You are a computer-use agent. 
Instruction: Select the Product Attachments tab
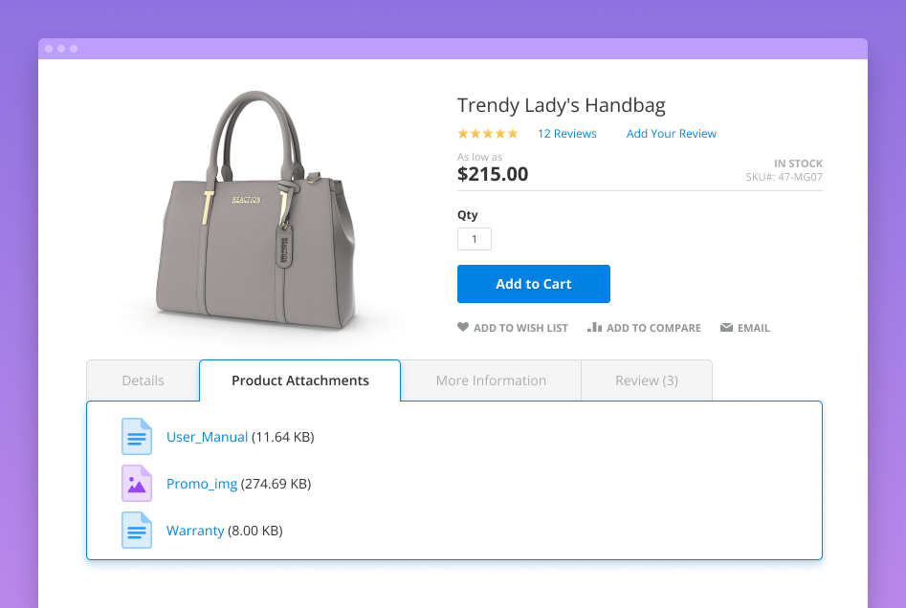click(x=299, y=380)
